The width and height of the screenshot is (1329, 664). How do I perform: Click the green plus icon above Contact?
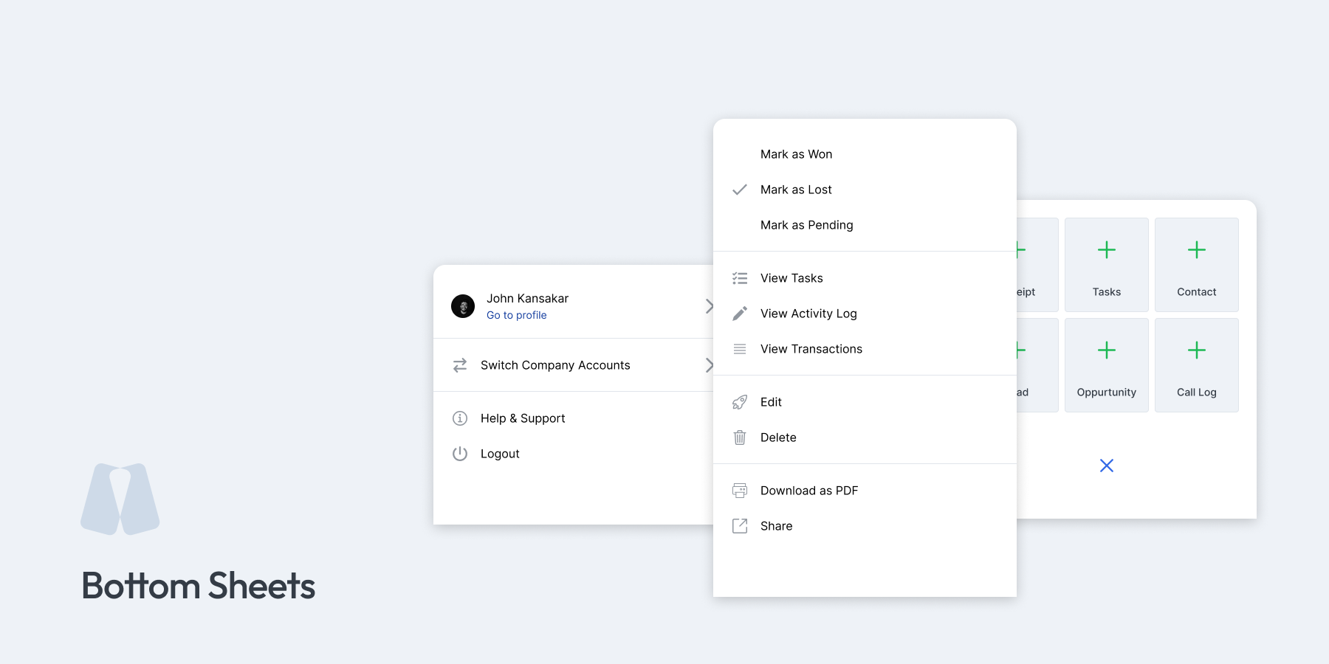(x=1197, y=250)
